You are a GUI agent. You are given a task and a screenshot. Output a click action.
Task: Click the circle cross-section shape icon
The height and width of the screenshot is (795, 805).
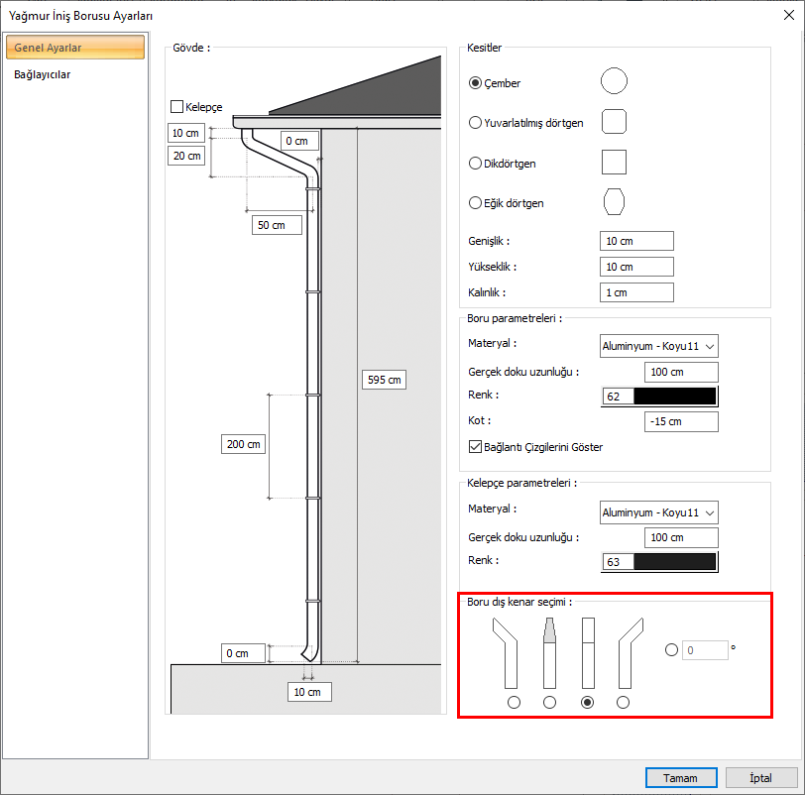pos(614,81)
